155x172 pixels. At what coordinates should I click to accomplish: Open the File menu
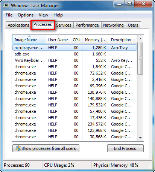(x=9, y=15)
